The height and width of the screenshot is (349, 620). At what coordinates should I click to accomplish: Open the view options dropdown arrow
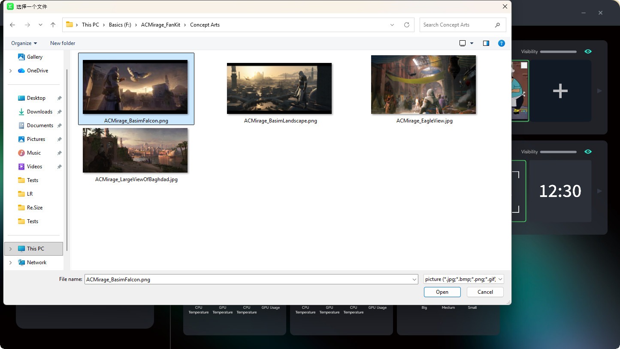coord(472,43)
